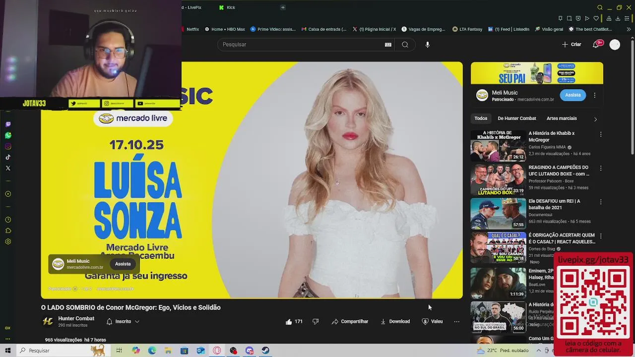The height and width of the screenshot is (357, 635).
Task: Open YouTube account avatar menu
Action: click(615, 45)
